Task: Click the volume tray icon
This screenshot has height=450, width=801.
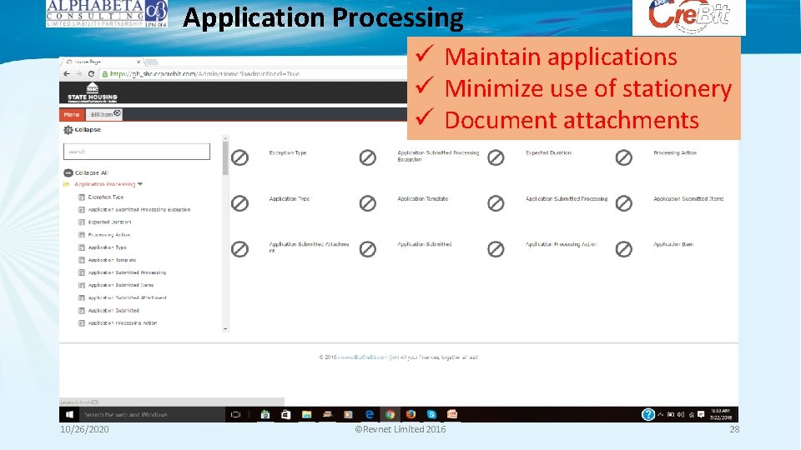Action: (x=681, y=414)
